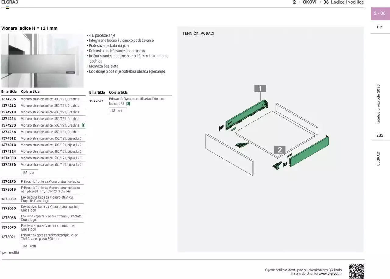Click the page number 285 in the sidebar
The width and height of the screenshot is (390, 279).
pyautogui.click(x=380, y=135)
